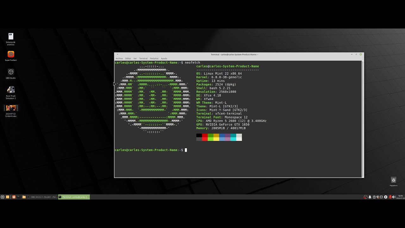Maximize the terminal window
This screenshot has height=228, width=405.
coord(356,54)
